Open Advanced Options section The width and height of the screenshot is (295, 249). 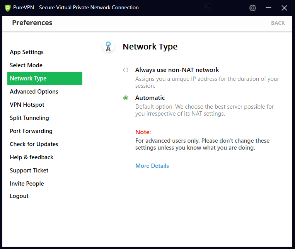pos(34,92)
